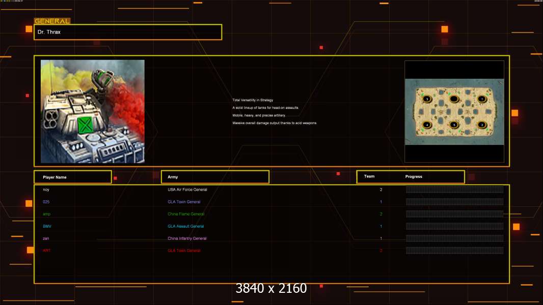543x305 pixels.
Task: Click team number in noy's row
Action: click(x=381, y=190)
